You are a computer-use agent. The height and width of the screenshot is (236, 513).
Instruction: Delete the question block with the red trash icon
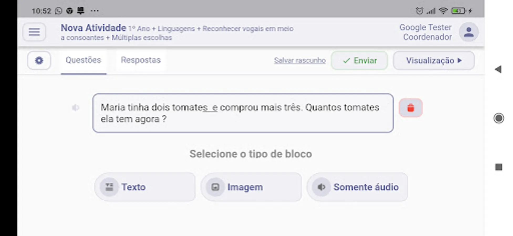coord(411,108)
